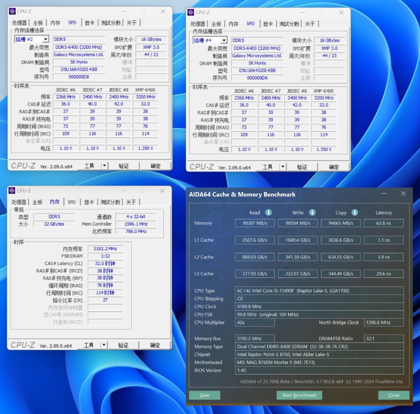Expand tools dropdown arrow in slot #4 window
This screenshot has height=414, width=420.
[x=283, y=167]
